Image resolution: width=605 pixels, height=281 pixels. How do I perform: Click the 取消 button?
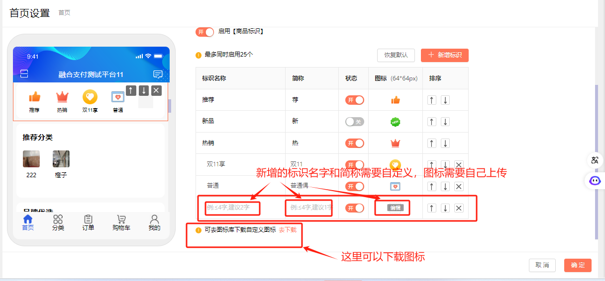542,265
